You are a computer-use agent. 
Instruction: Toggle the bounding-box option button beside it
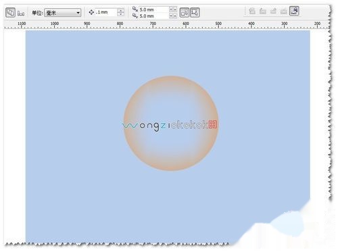195,13
